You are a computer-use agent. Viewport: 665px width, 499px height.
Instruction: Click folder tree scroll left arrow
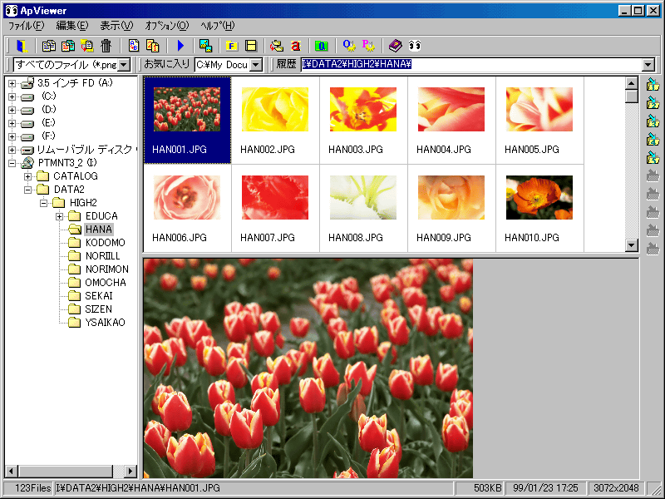tap(12, 471)
